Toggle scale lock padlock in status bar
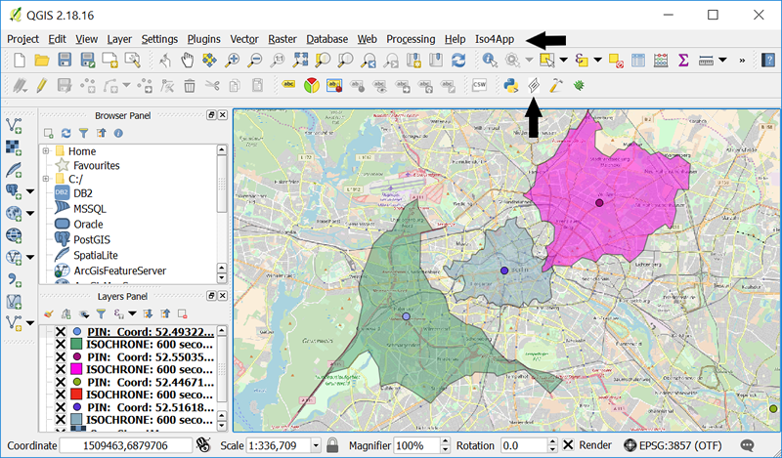This screenshot has height=458, width=782. pyautogui.click(x=332, y=445)
